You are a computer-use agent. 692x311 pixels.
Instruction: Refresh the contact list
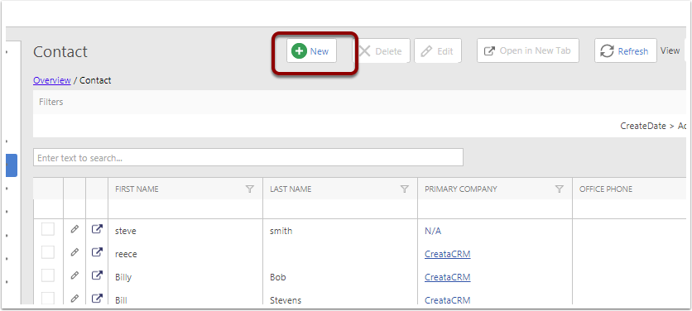[625, 50]
